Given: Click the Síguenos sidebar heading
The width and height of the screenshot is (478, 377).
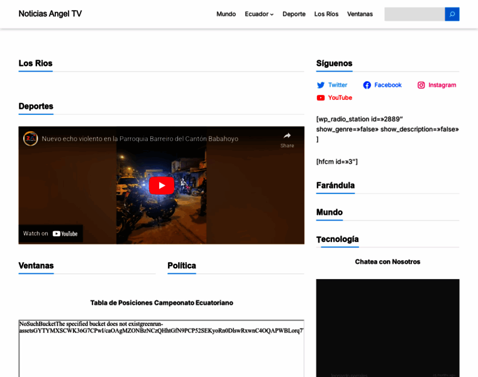Looking at the screenshot, I should click(334, 63).
